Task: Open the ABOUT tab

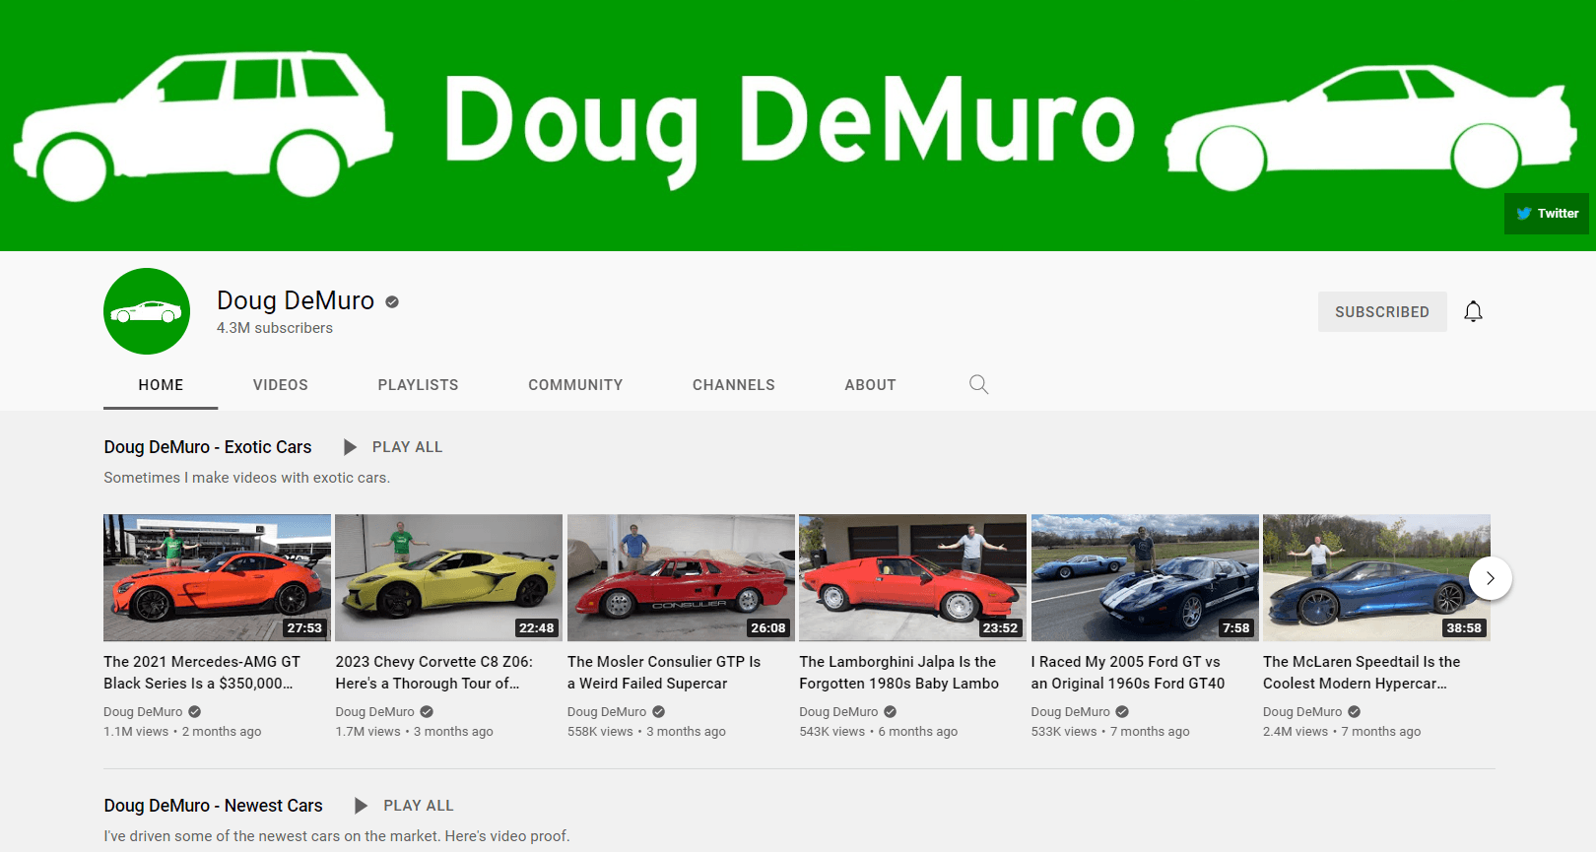Action: point(870,385)
